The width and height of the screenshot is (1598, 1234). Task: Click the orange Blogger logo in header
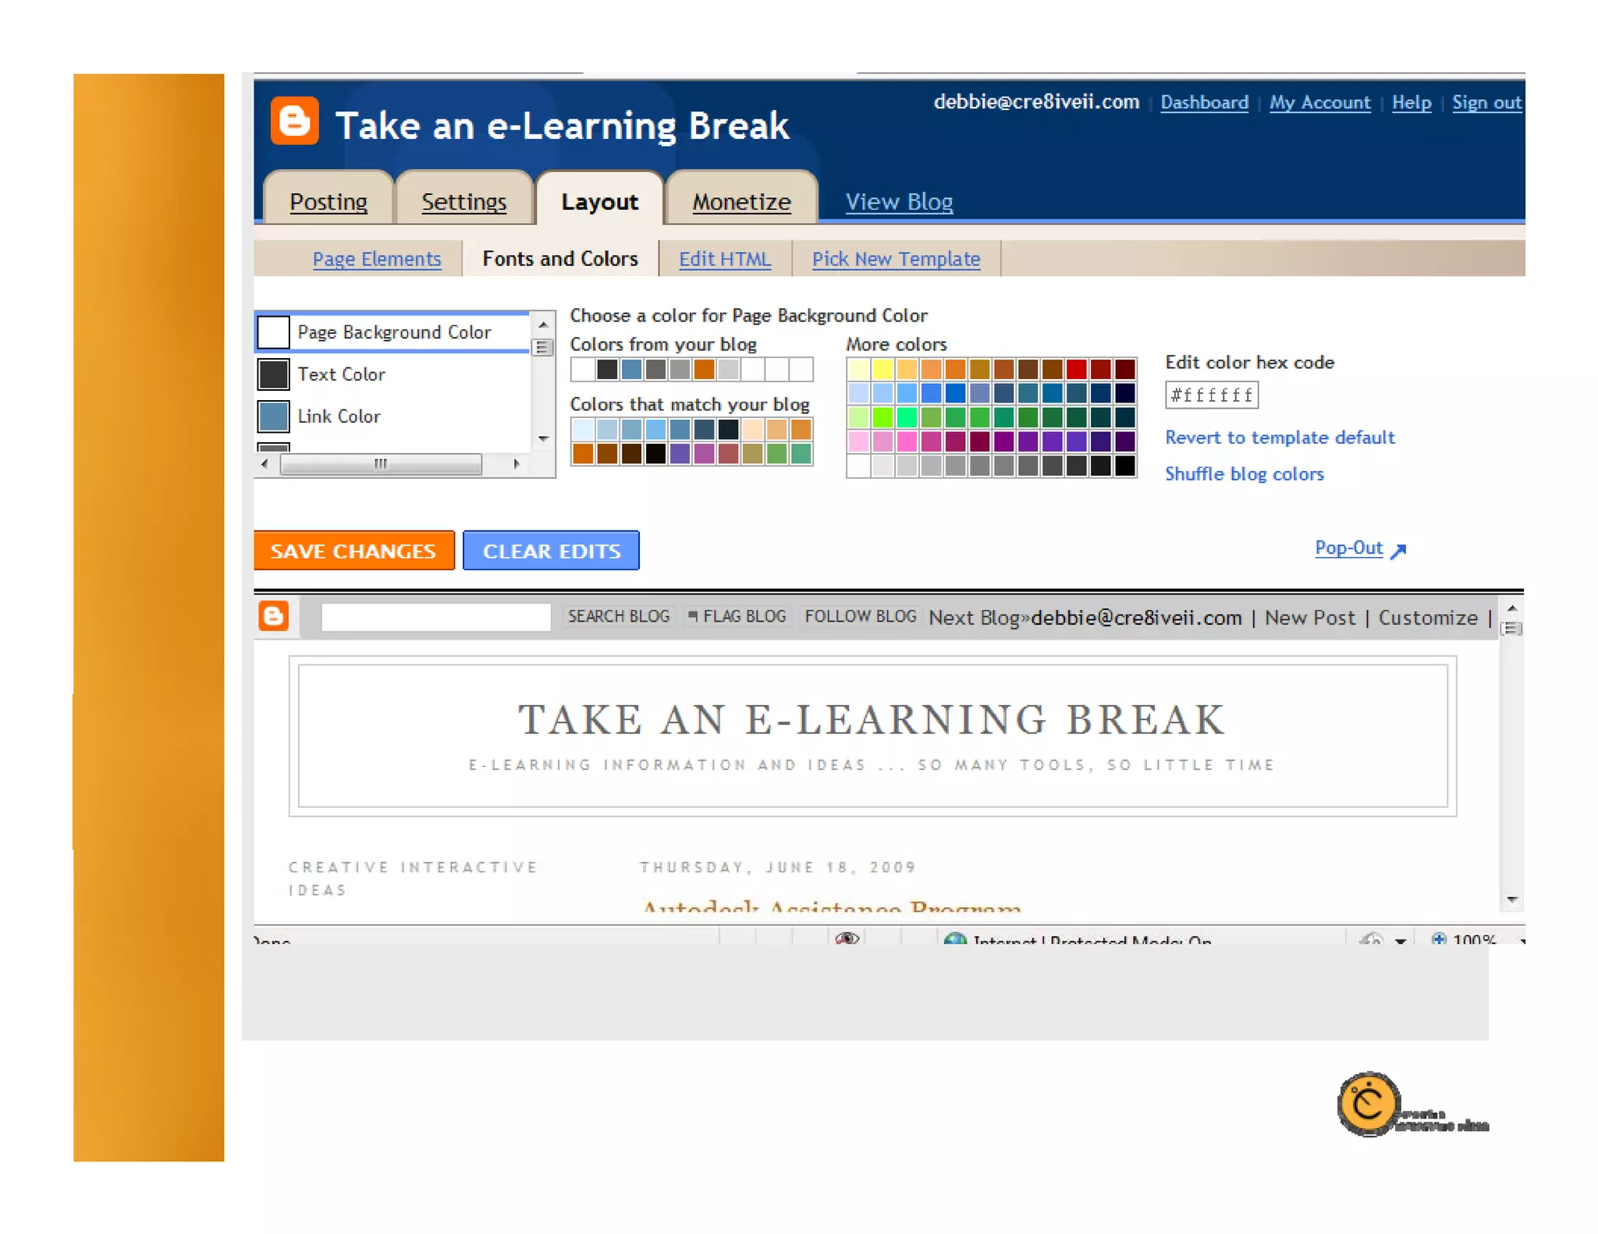click(294, 121)
